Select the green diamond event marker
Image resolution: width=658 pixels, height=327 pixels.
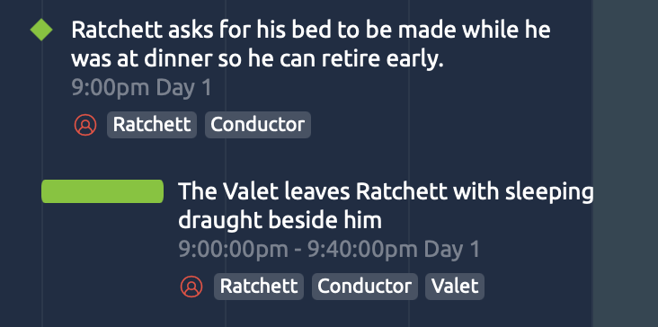coord(41,31)
